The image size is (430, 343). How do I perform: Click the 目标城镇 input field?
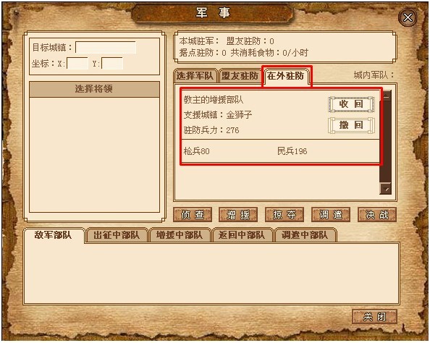(106, 48)
